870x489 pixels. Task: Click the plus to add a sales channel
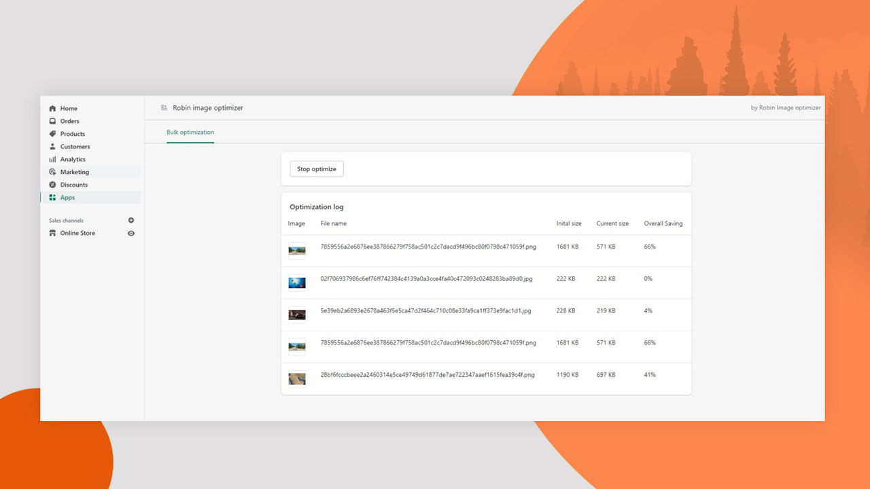pos(131,220)
